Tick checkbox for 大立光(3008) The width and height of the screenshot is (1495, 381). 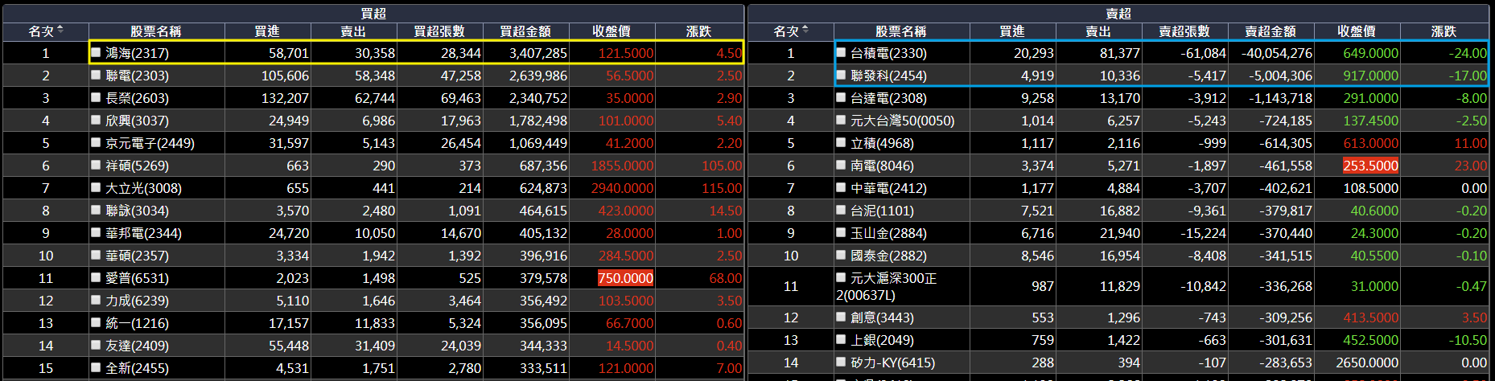[x=97, y=187]
